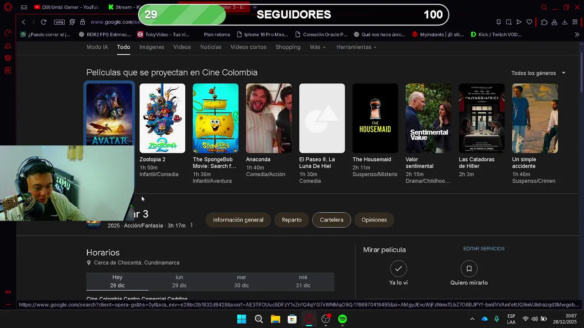The image size is (584, 328).
Task: Select the Anaconda movie poster
Action: coord(269,118)
